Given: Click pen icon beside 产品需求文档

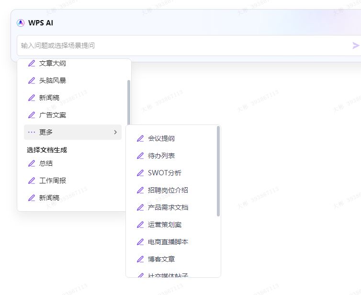Looking at the screenshot, I should [140, 207].
